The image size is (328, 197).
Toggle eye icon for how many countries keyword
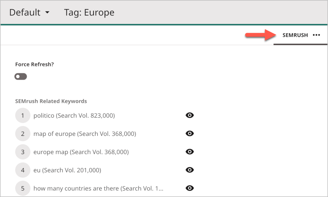point(190,188)
